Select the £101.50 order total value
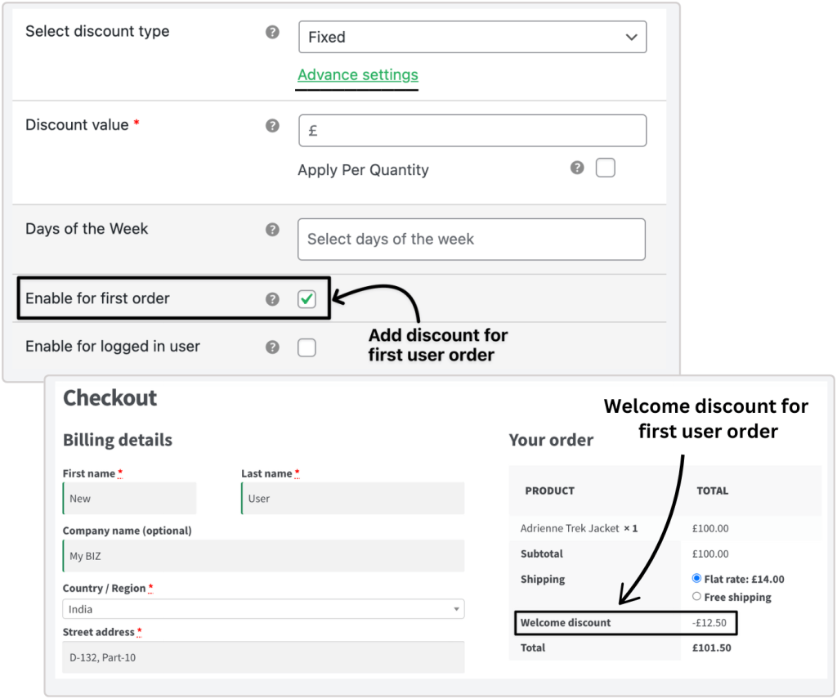This screenshot has width=837, height=699. pos(712,647)
